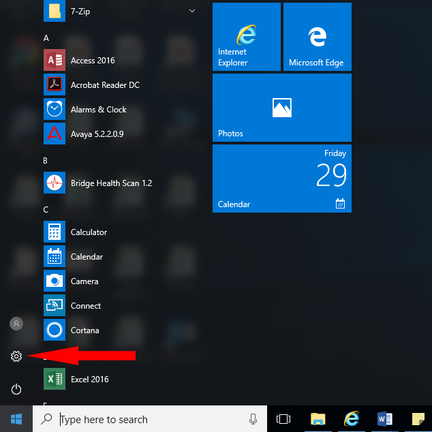Launch Bridge Health Scan 1.2

tap(111, 183)
